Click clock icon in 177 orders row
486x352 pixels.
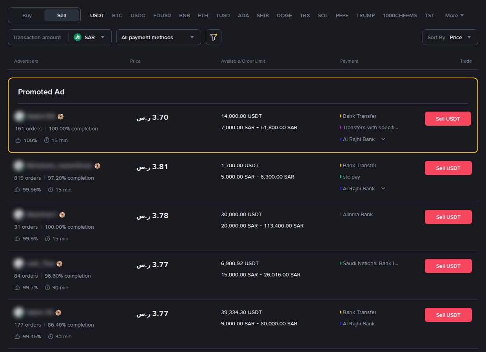(x=51, y=336)
